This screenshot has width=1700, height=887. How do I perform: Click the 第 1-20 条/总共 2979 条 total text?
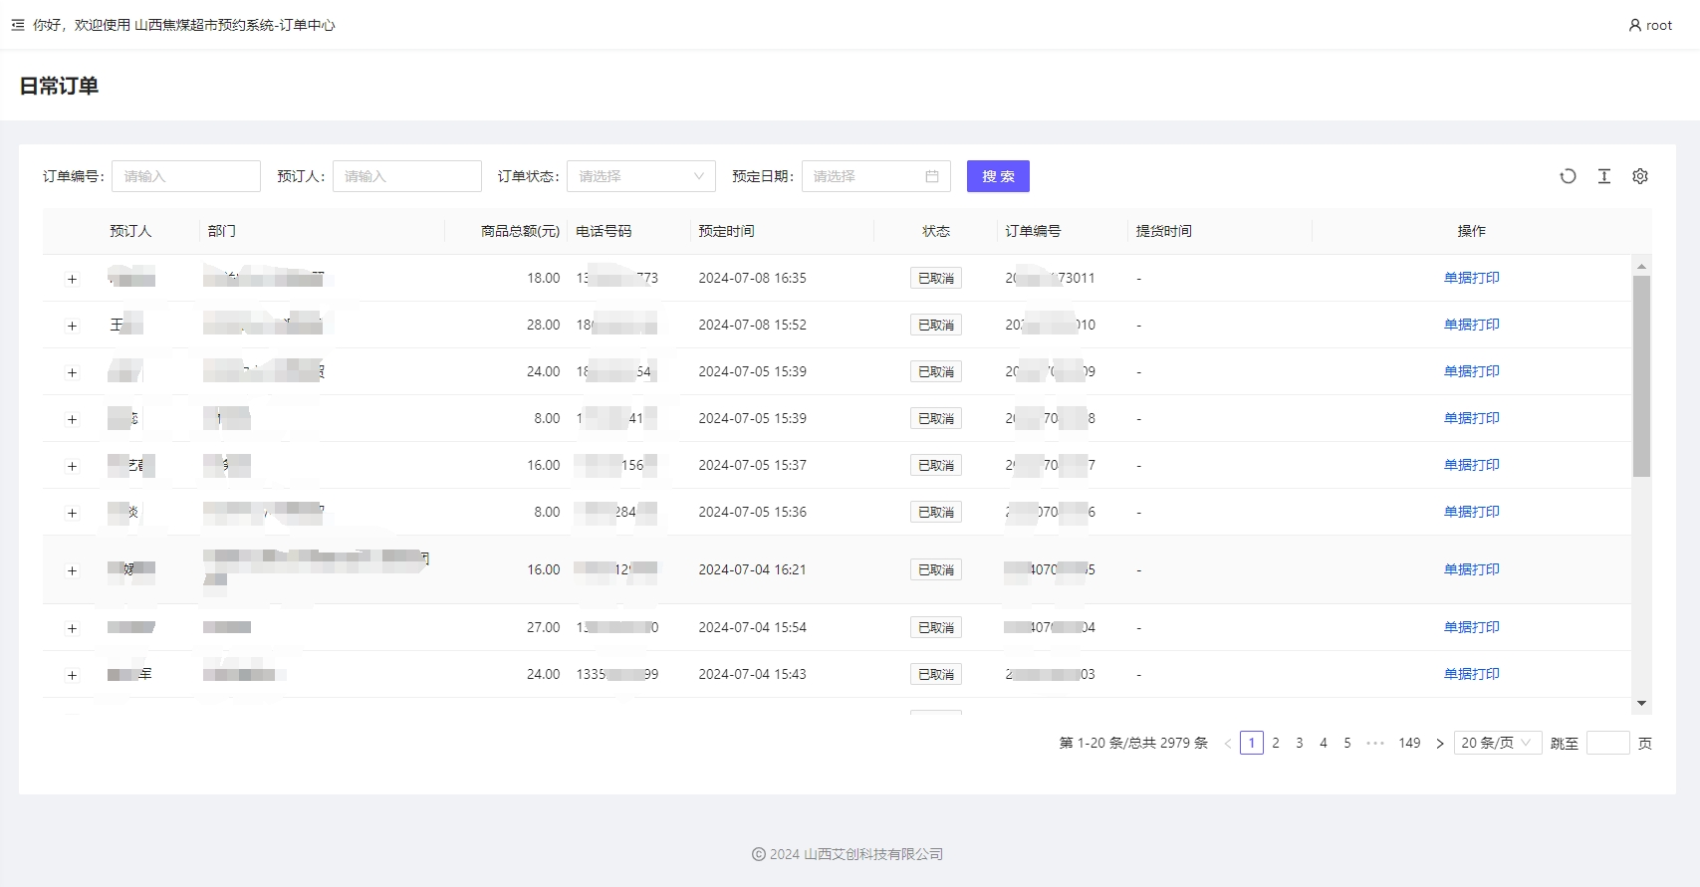1133,743
